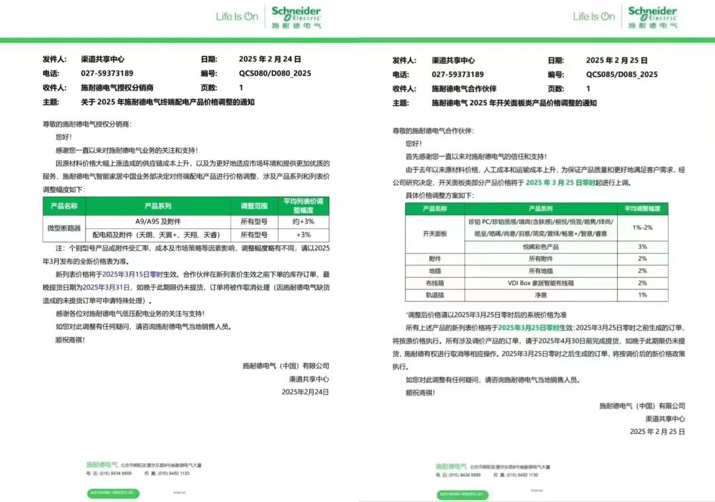Click the 轨道插 product name cell

pos(435,295)
